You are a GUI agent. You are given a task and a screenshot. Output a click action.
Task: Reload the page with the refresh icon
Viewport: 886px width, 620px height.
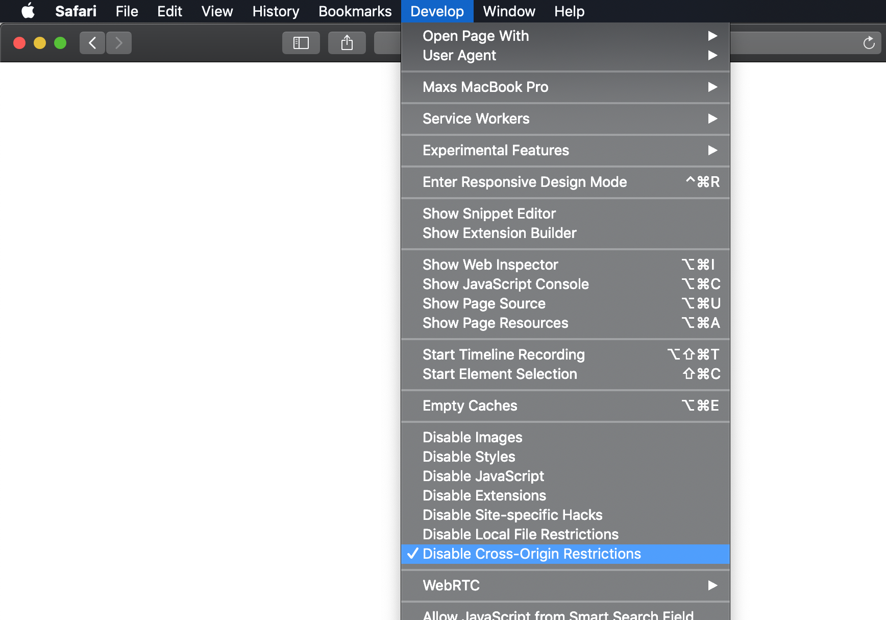pyautogui.click(x=869, y=43)
